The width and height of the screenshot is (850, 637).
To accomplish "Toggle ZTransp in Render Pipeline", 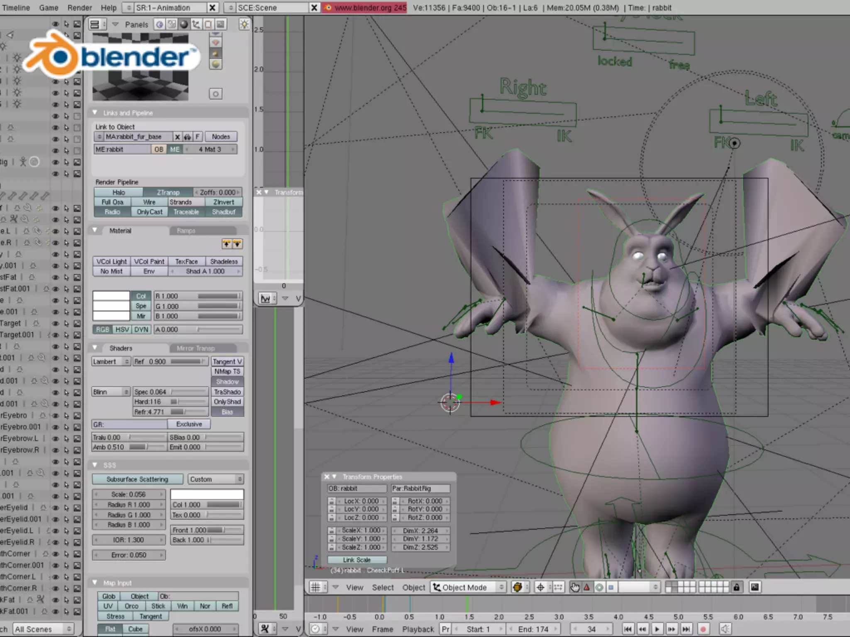I will coord(168,192).
